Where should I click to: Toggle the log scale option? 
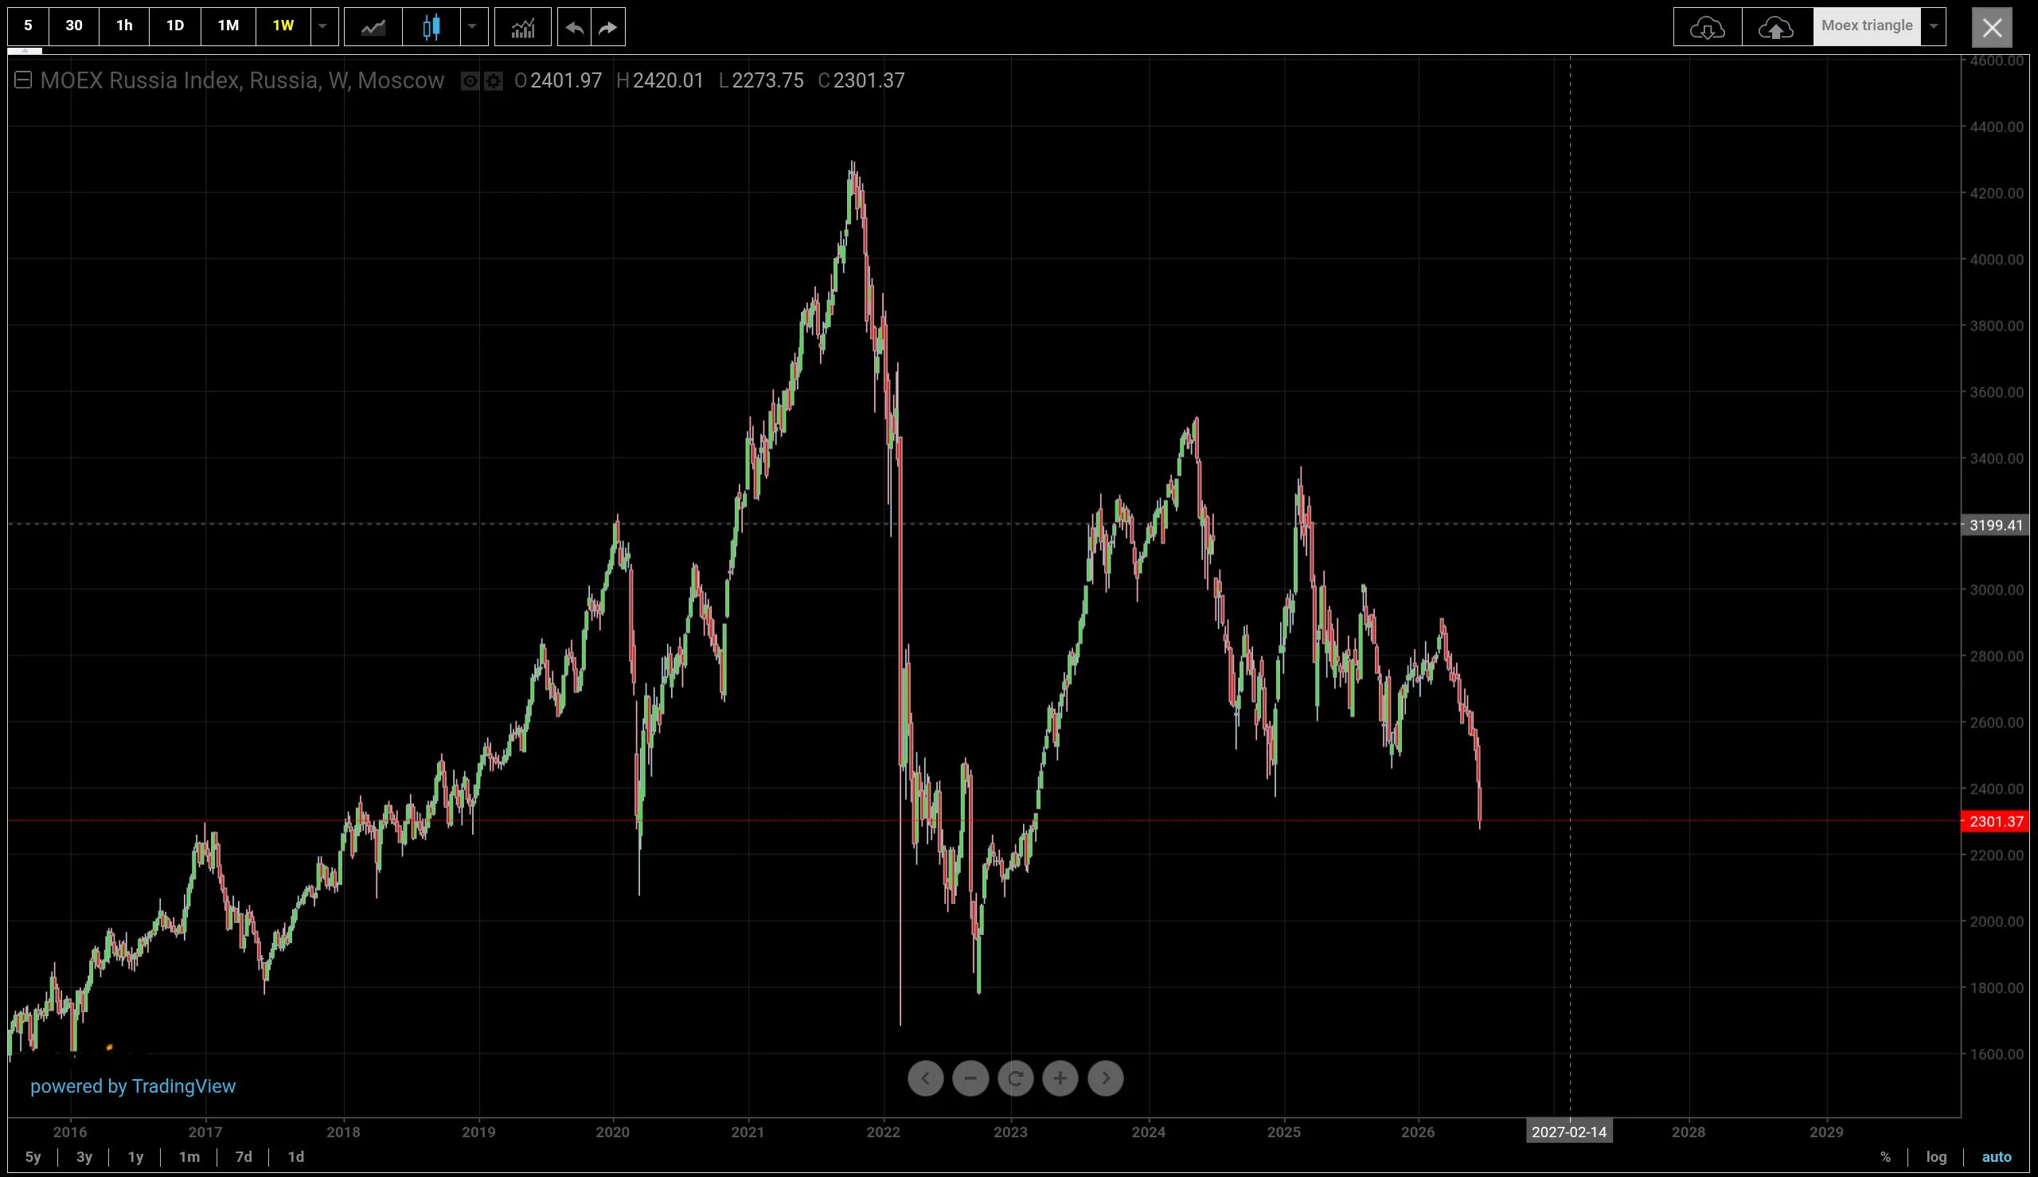pyautogui.click(x=1936, y=1157)
